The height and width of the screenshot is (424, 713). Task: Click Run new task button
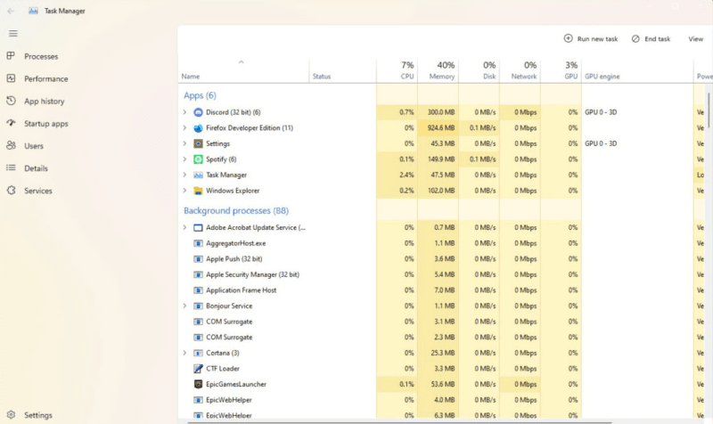click(x=591, y=38)
